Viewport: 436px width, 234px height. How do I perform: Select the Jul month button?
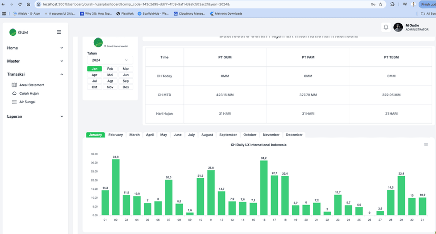click(95, 81)
